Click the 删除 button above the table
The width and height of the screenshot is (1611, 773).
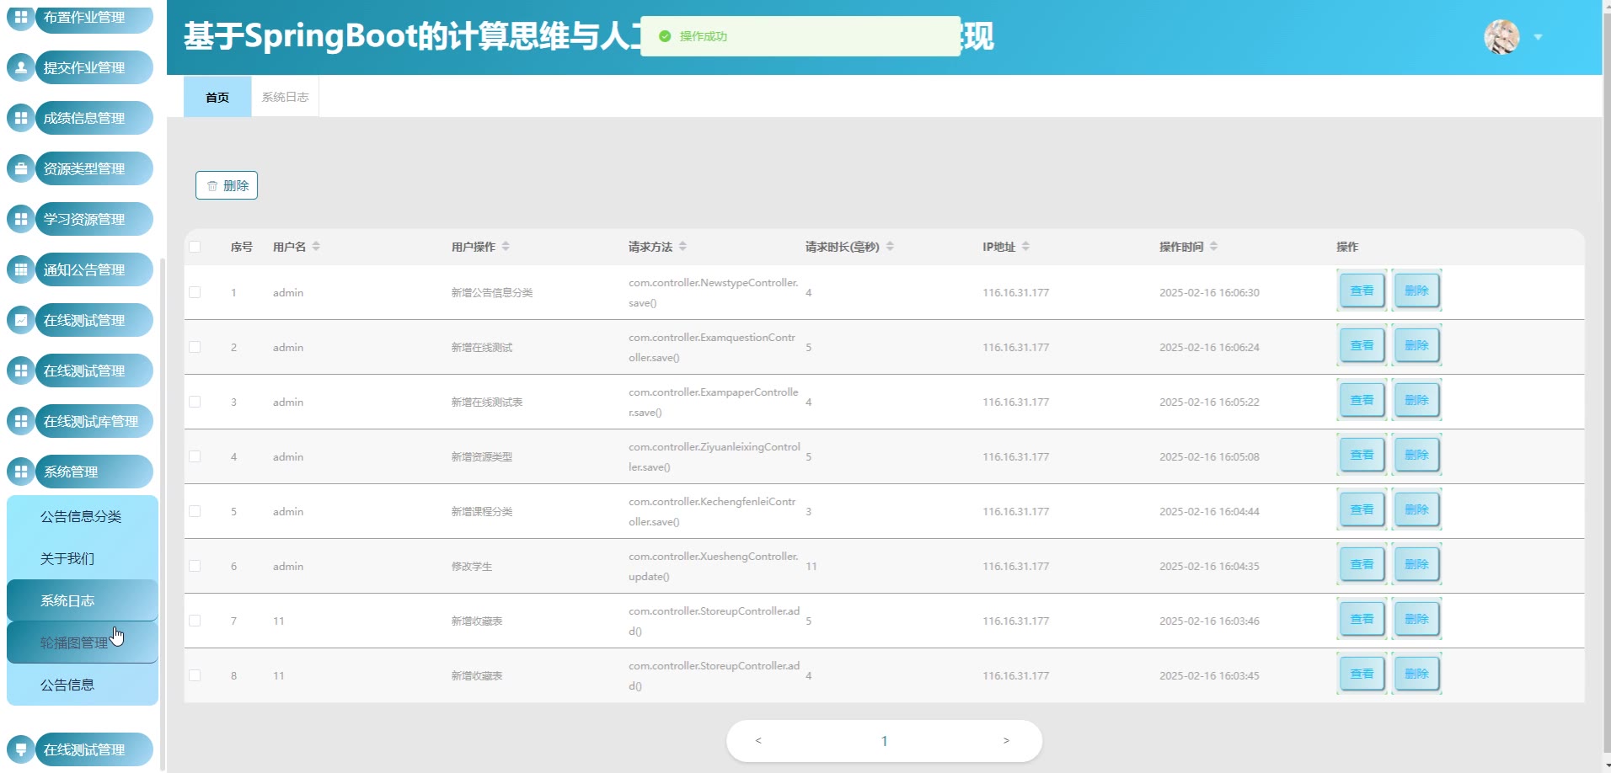coord(227,185)
